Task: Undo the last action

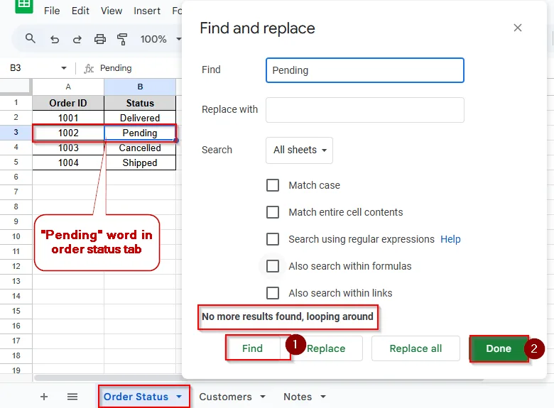Action: 55,39
